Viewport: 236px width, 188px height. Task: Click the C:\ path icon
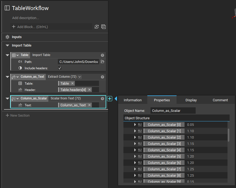[20, 62]
